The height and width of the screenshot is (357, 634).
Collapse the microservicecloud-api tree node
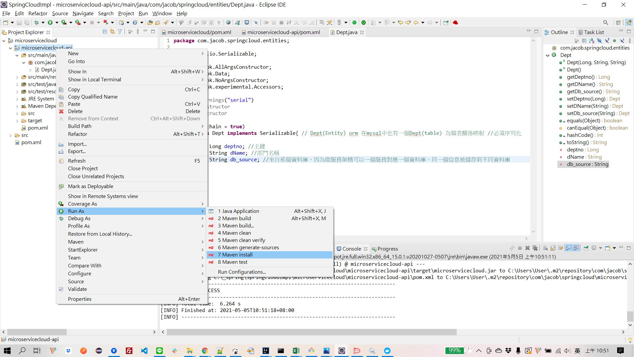11,48
